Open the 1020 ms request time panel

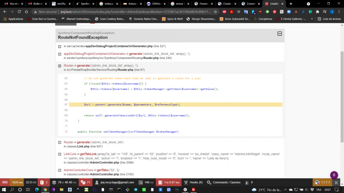[17, 182]
